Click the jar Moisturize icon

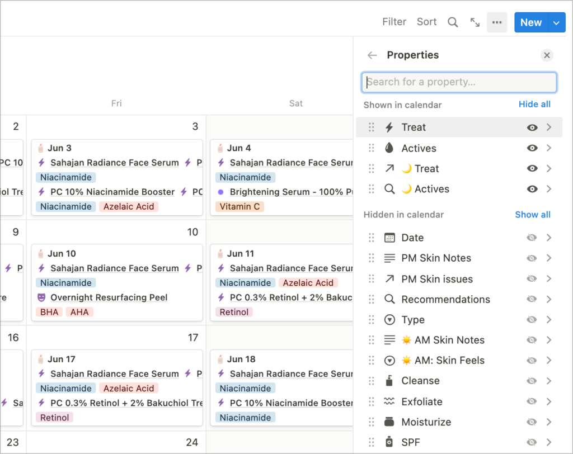coord(389,422)
